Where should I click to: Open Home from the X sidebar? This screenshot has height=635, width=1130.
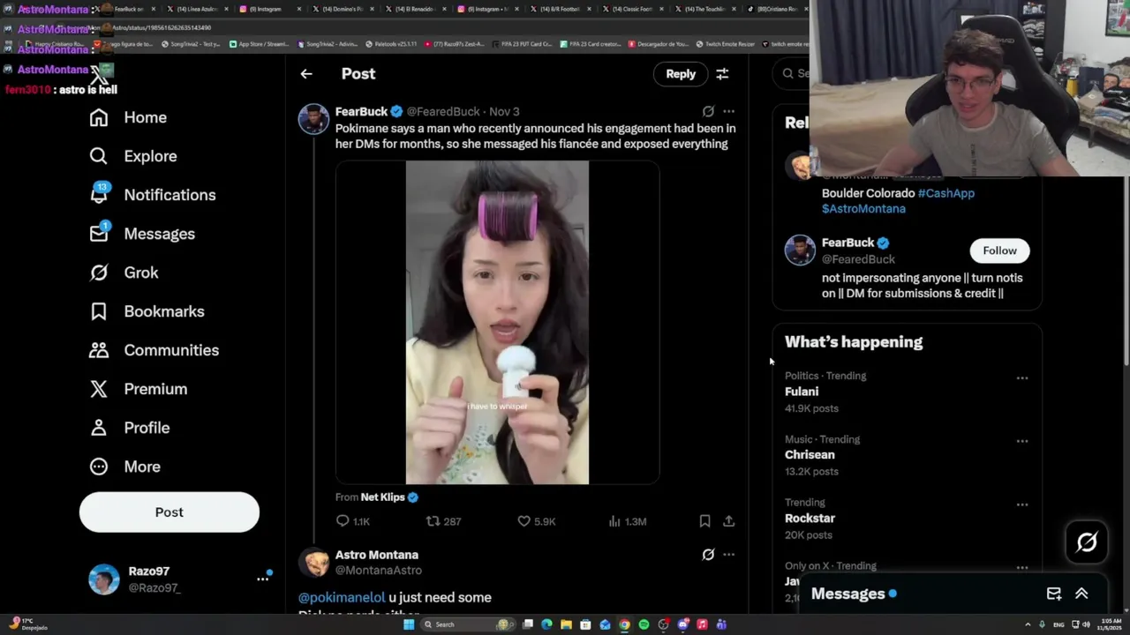[x=128, y=117]
